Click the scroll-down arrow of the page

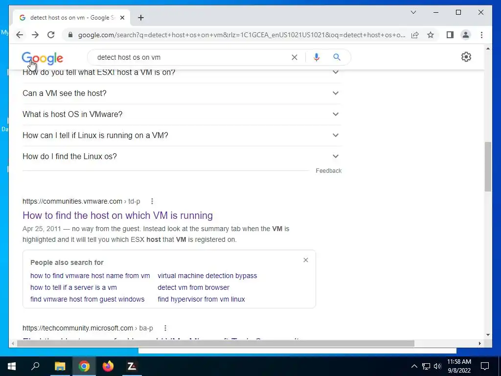488,335
